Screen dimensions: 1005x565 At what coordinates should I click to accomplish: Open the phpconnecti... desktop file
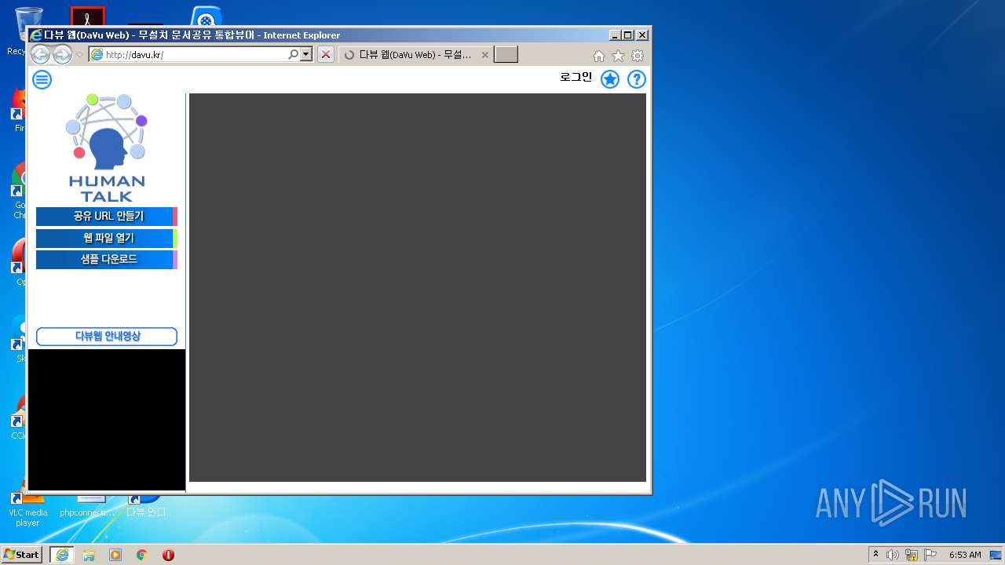(x=88, y=506)
